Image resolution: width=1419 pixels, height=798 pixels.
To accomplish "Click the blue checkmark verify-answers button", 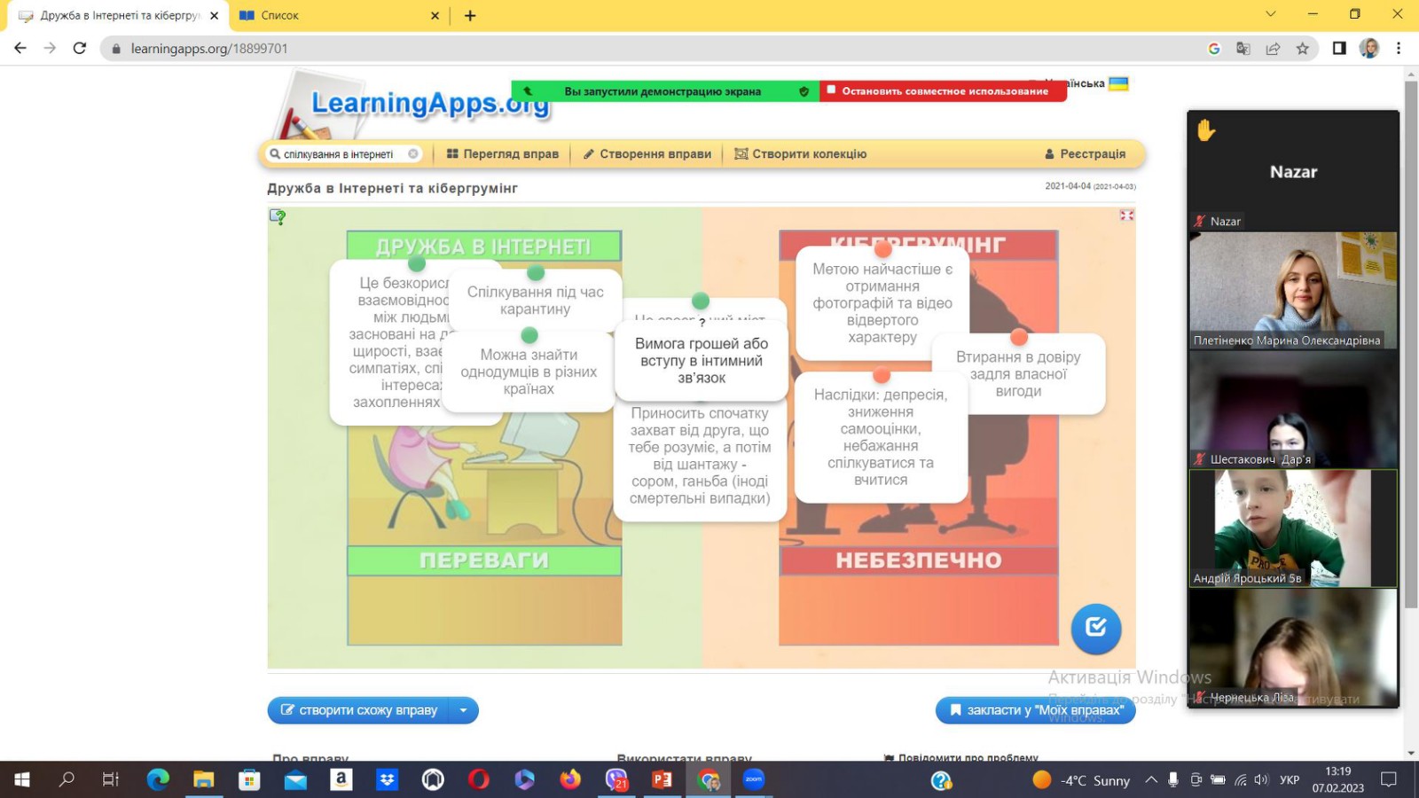I will tap(1096, 628).
